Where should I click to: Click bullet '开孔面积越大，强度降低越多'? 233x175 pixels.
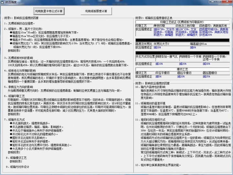30,123
